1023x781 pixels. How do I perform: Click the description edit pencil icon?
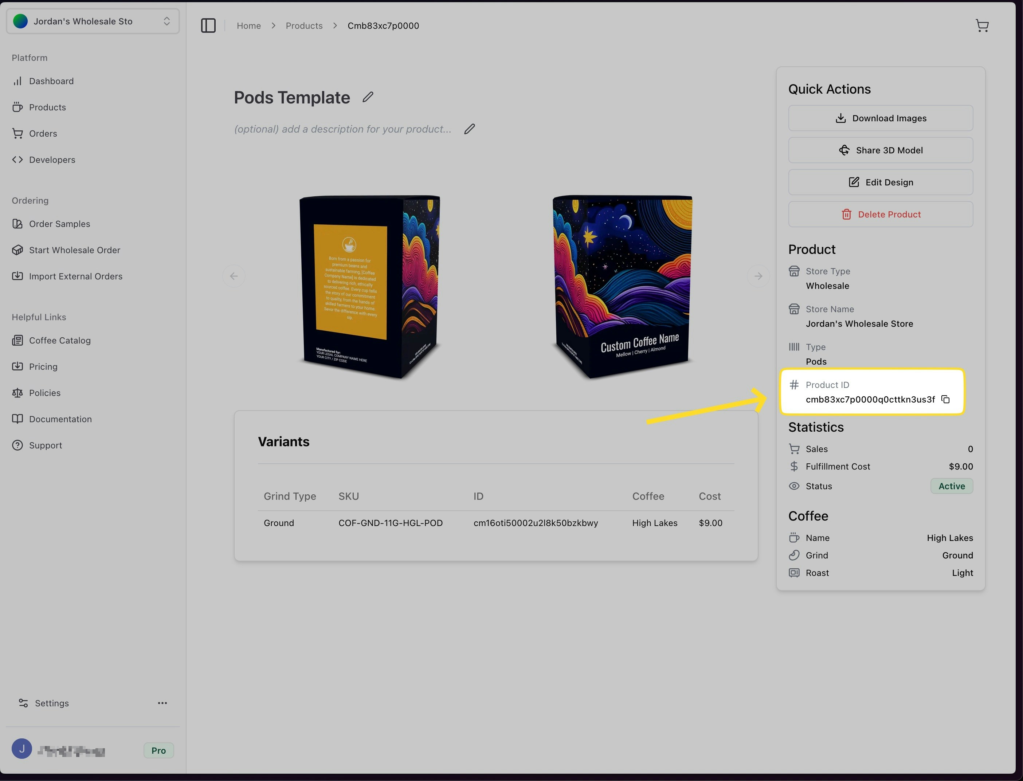(469, 129)
